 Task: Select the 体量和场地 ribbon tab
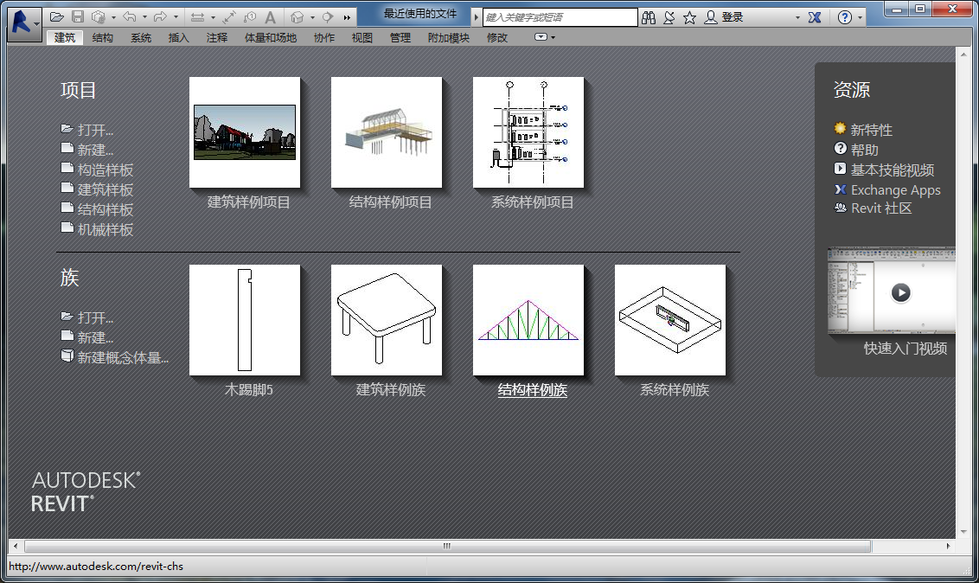(x=271, y=37)
